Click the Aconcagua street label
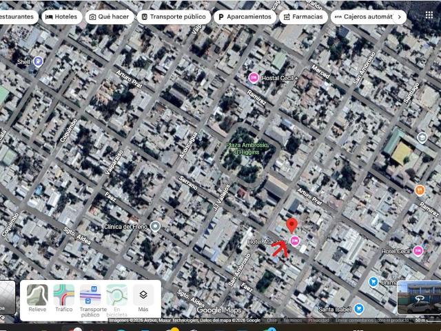 (188, 146)
